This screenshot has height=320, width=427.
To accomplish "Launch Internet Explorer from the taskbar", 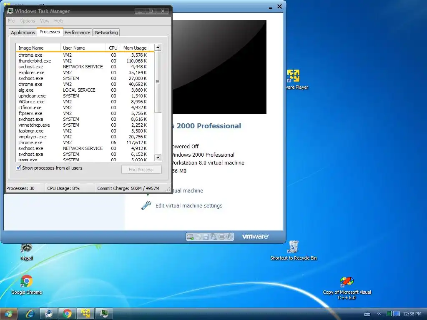I will coord(30,314).
